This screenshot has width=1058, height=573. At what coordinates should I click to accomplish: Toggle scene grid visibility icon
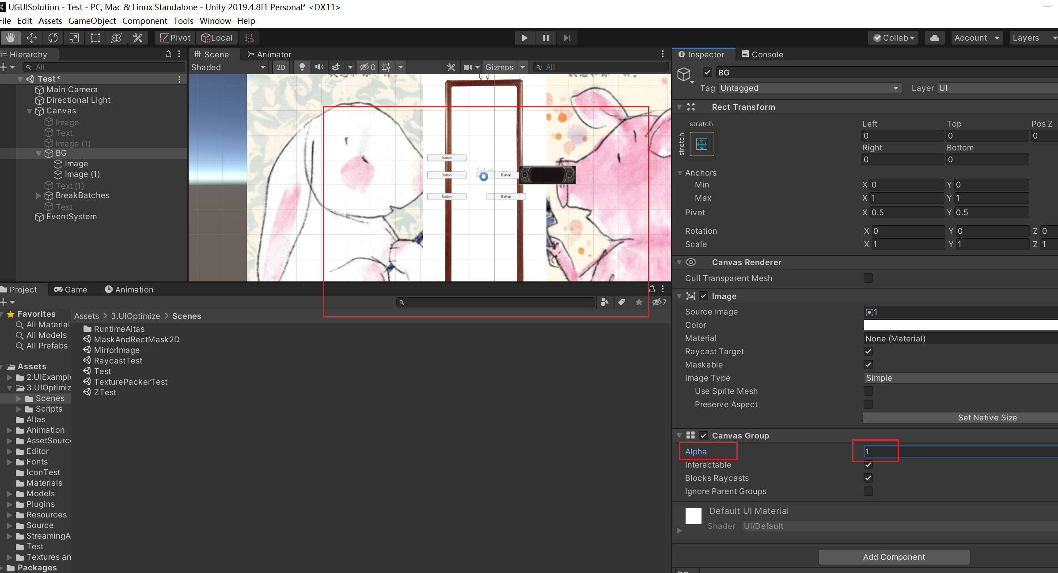point(386,67)
